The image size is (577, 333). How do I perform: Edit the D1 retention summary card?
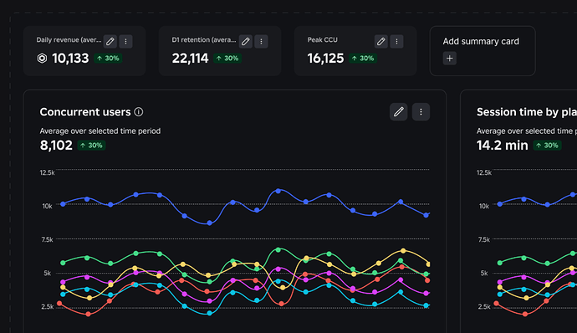tap(246, 42)
